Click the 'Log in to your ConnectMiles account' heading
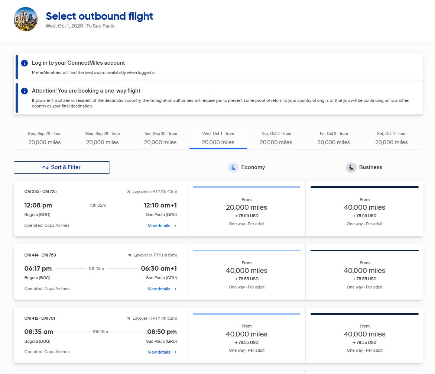 78,63
